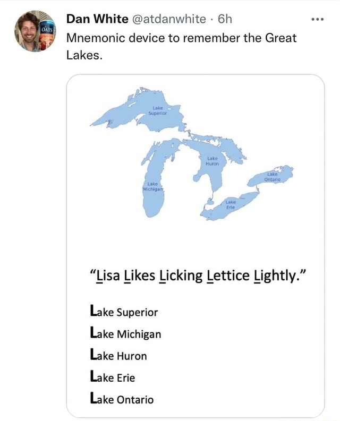The height and width of the screenshot is (421, 340).
Task: Click the Lake Huron label on the map
Action: pos(212,161)
